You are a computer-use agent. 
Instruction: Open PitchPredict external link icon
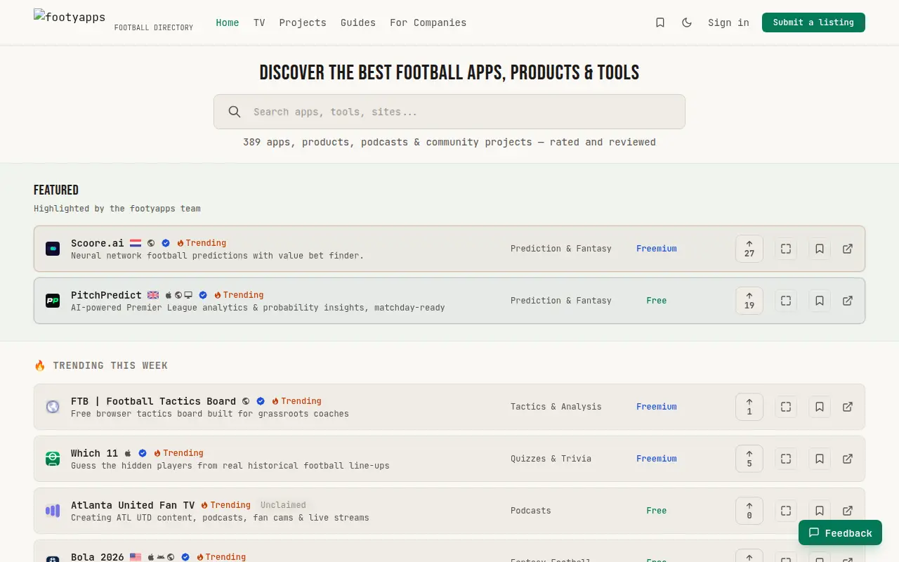(848, 301)
